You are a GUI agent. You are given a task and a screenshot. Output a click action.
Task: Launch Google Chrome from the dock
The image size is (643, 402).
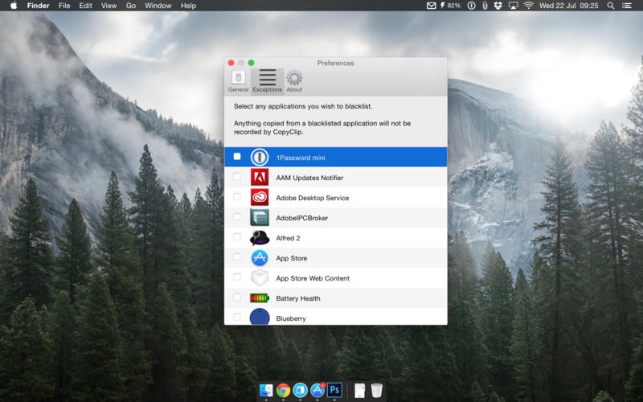pyautogui.click(x=283, y=390)
